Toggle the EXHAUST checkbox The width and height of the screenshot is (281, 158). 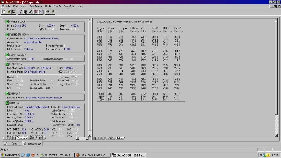pyautogui.click(x=7, y=94)
